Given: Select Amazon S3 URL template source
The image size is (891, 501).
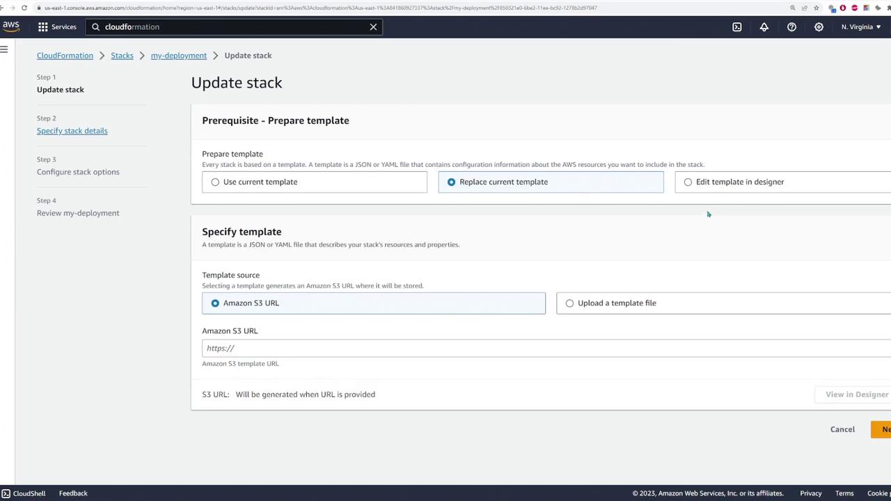Looking at the screenshot, I should (x=215, y=303).
